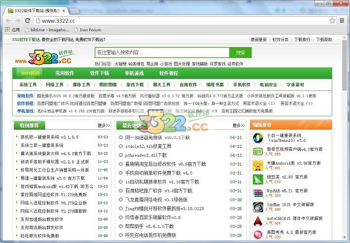Viewport: 350px width, 243px height.
Task: Open 游戏下载 category
Action: 135,85
